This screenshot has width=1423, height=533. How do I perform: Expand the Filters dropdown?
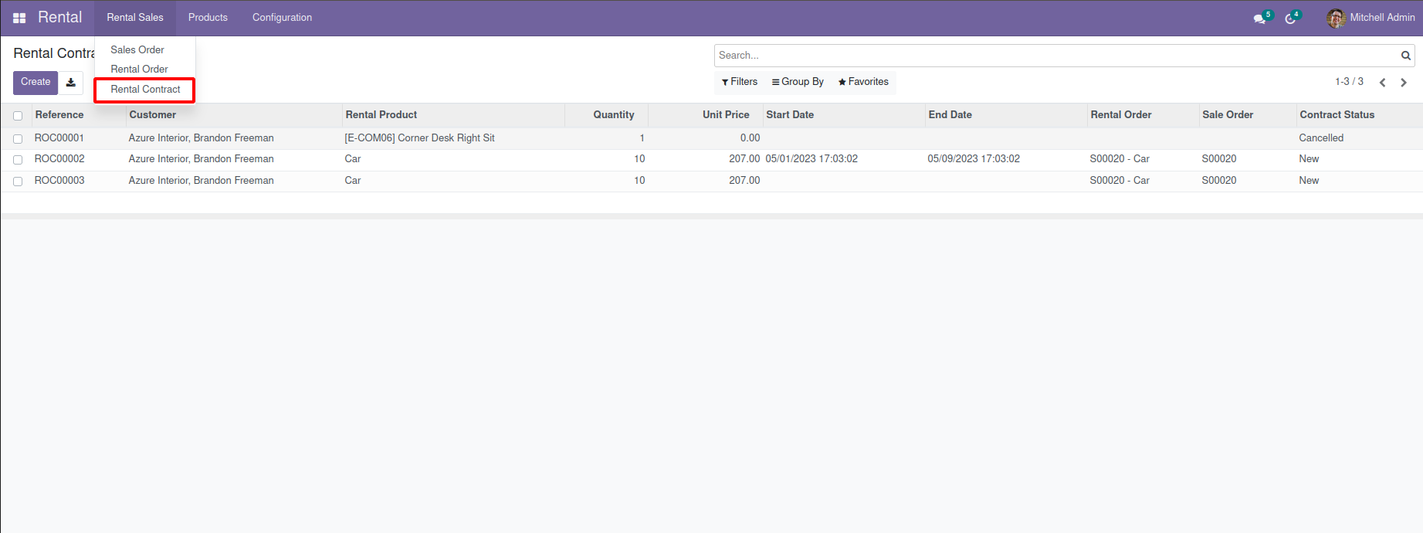coord(740,82)
